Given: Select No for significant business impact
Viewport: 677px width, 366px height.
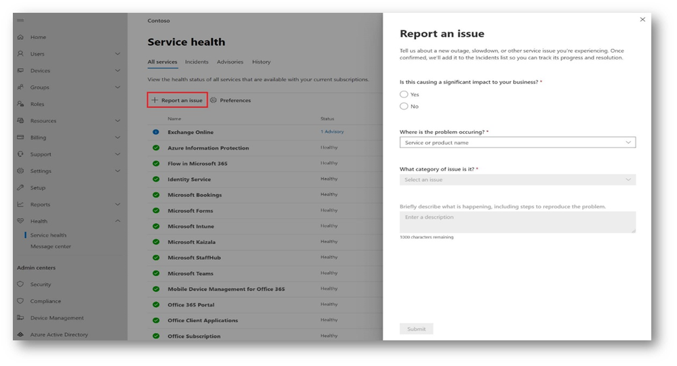Looking at the screenshot, I should click(x=404, y=106).
